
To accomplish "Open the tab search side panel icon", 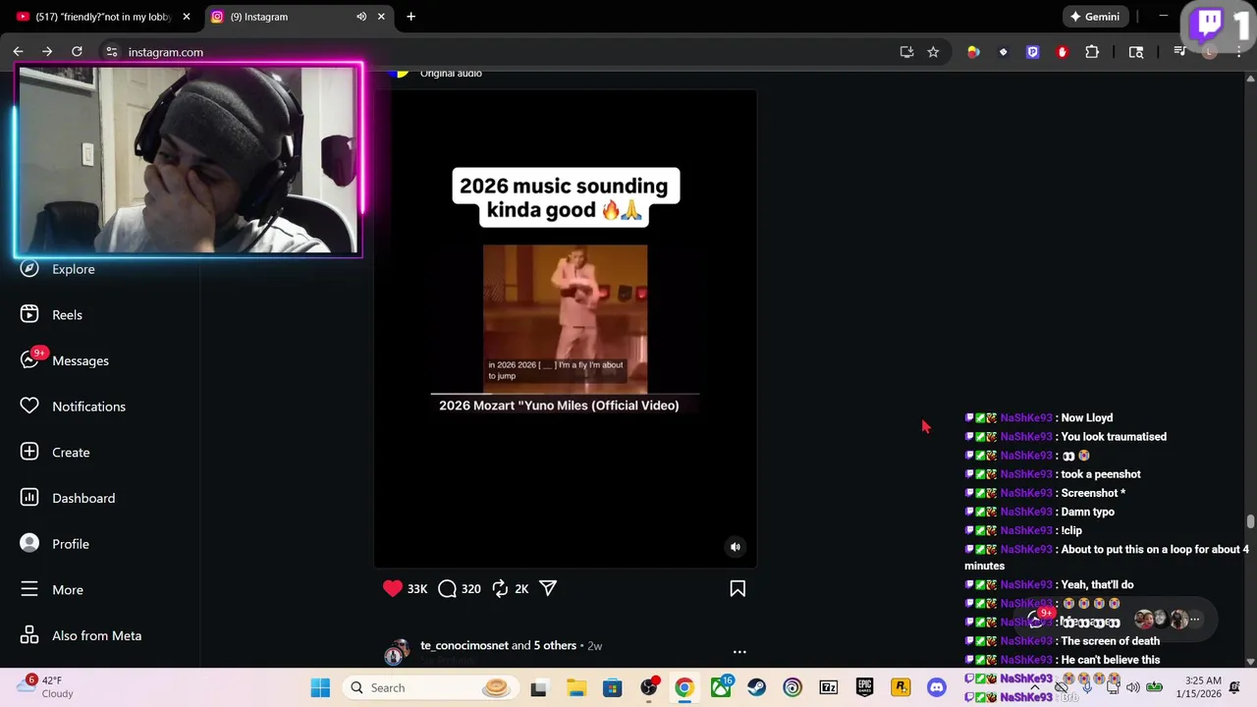I will point(1136,52).
